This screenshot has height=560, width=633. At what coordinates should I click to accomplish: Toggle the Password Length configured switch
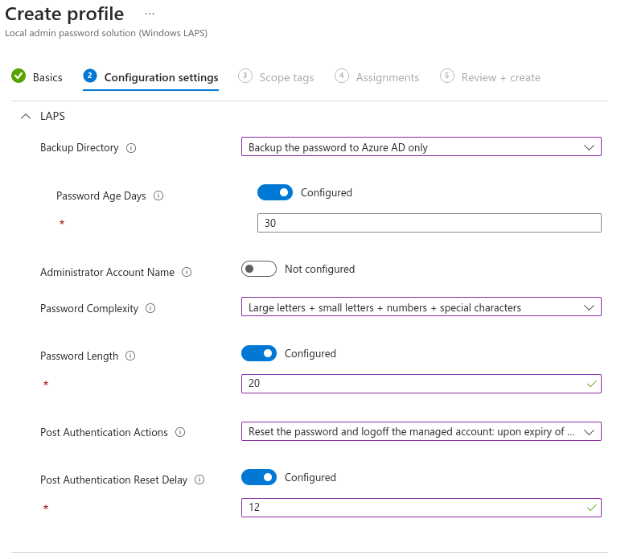259,353
